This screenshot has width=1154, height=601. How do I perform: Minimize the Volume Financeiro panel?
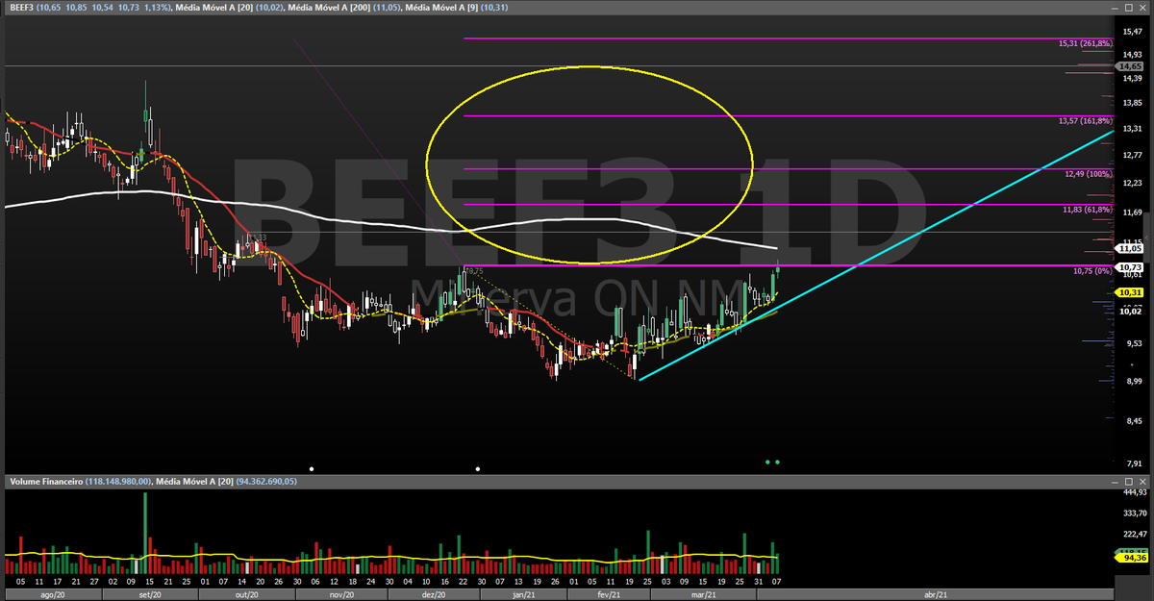point(1115,483)
